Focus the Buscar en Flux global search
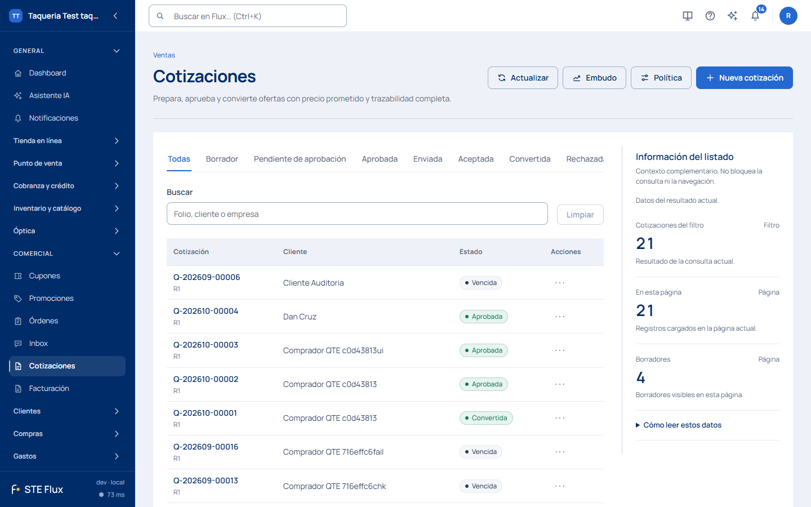This screenshot has width=811, height=507. point(248,16)
